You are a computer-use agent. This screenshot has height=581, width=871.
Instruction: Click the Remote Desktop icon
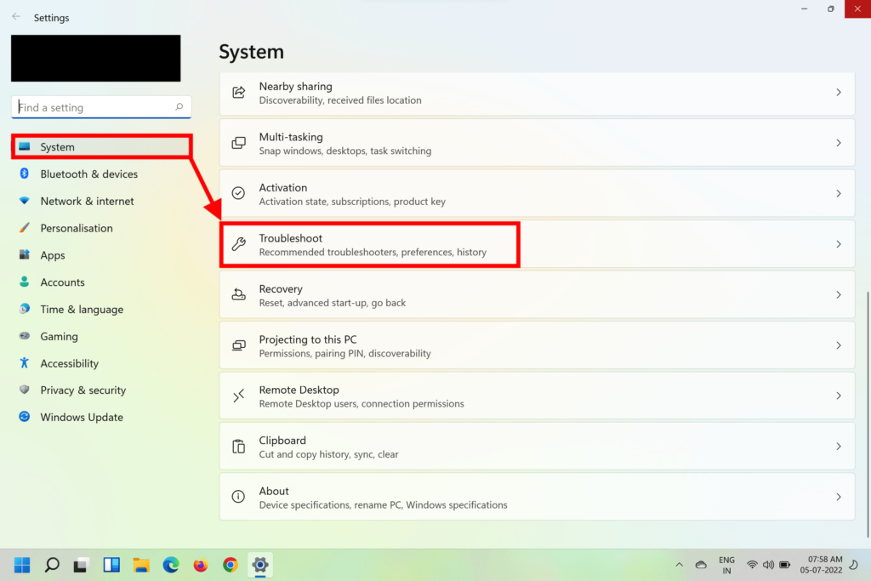coord(239,396)
